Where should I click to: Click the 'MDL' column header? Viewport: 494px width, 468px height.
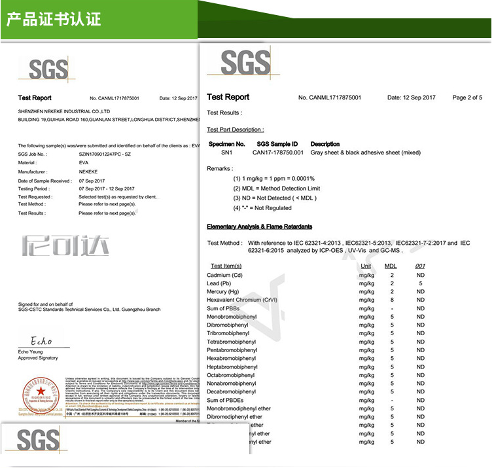pos(391,266)
